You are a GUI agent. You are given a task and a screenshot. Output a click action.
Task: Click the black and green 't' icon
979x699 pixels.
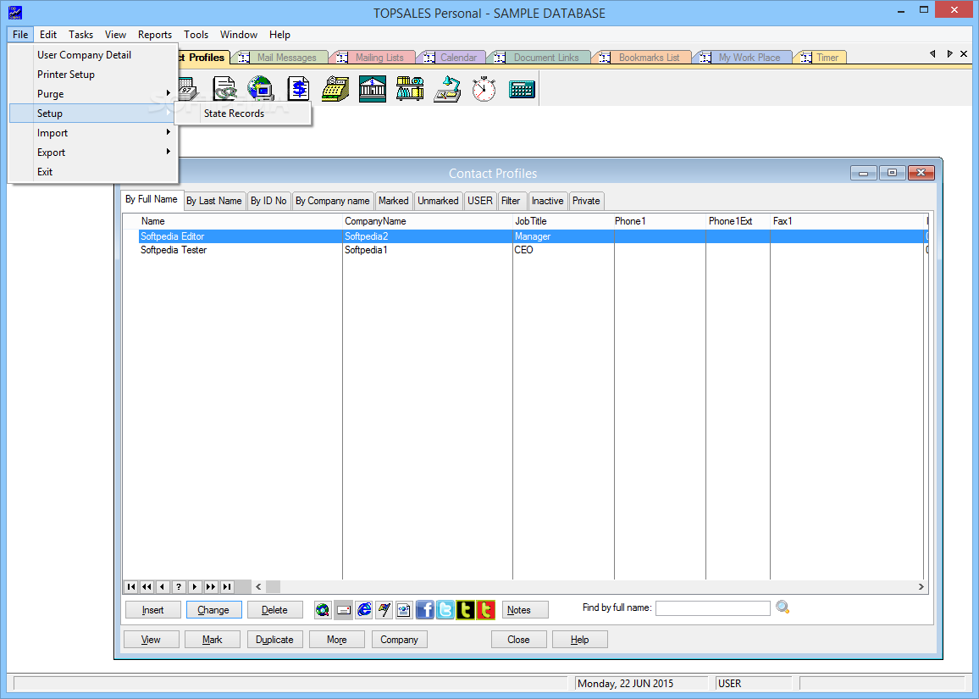point(466,610)
